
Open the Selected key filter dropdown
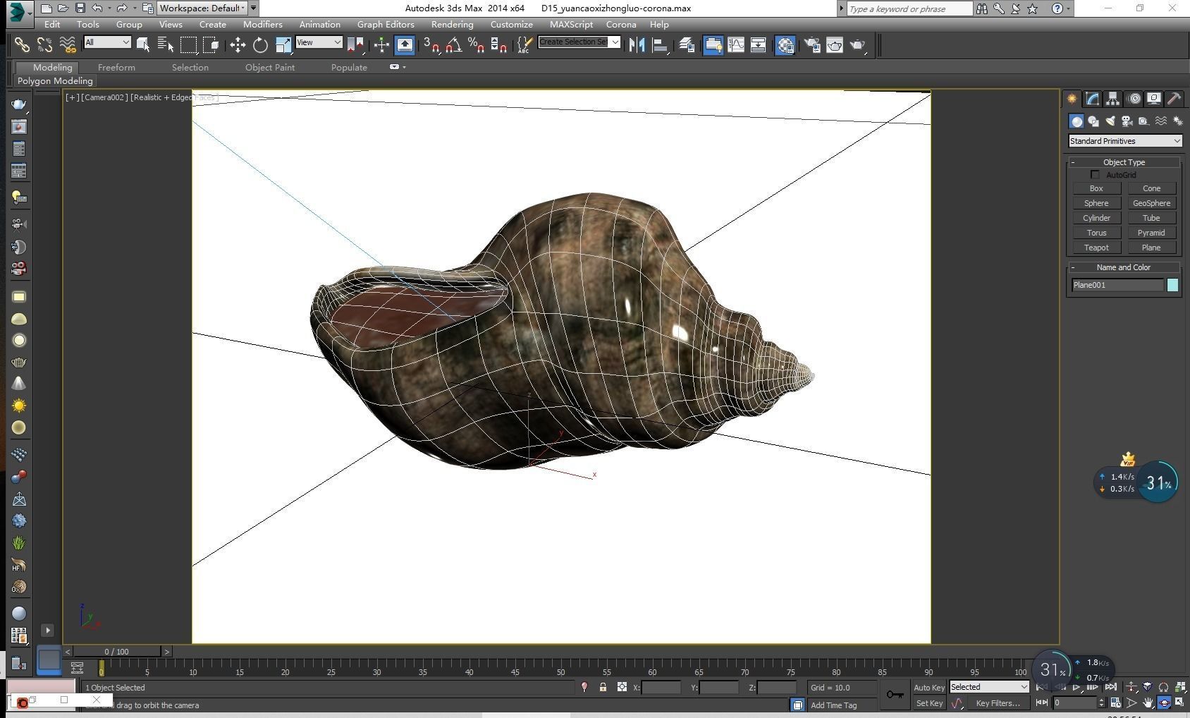point(989,687)
